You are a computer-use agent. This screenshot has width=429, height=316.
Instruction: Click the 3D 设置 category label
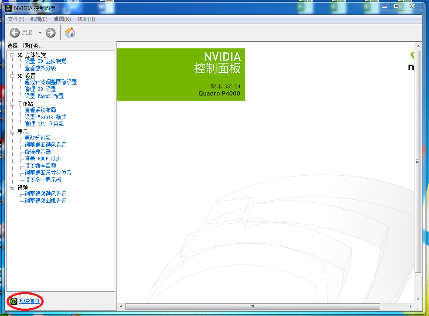point(26,76)
